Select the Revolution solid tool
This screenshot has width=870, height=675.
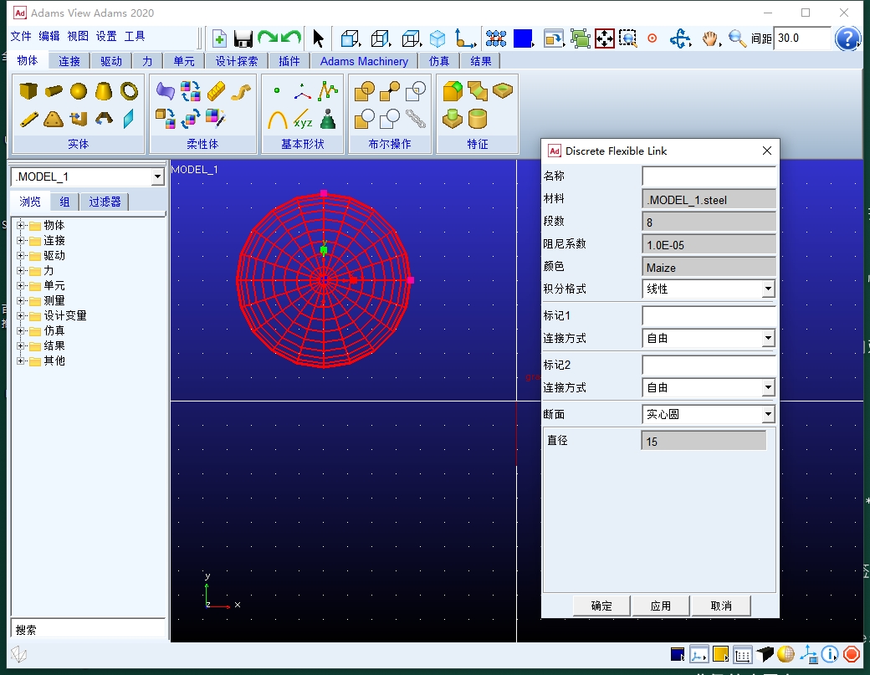point(104,119)
